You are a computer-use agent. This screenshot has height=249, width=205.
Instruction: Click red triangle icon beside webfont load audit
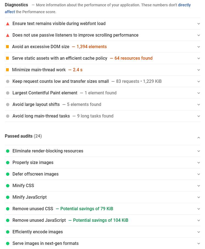click(8, 24)
